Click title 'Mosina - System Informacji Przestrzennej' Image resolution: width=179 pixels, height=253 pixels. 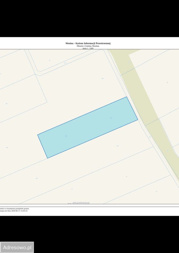(x=88, y=43)
